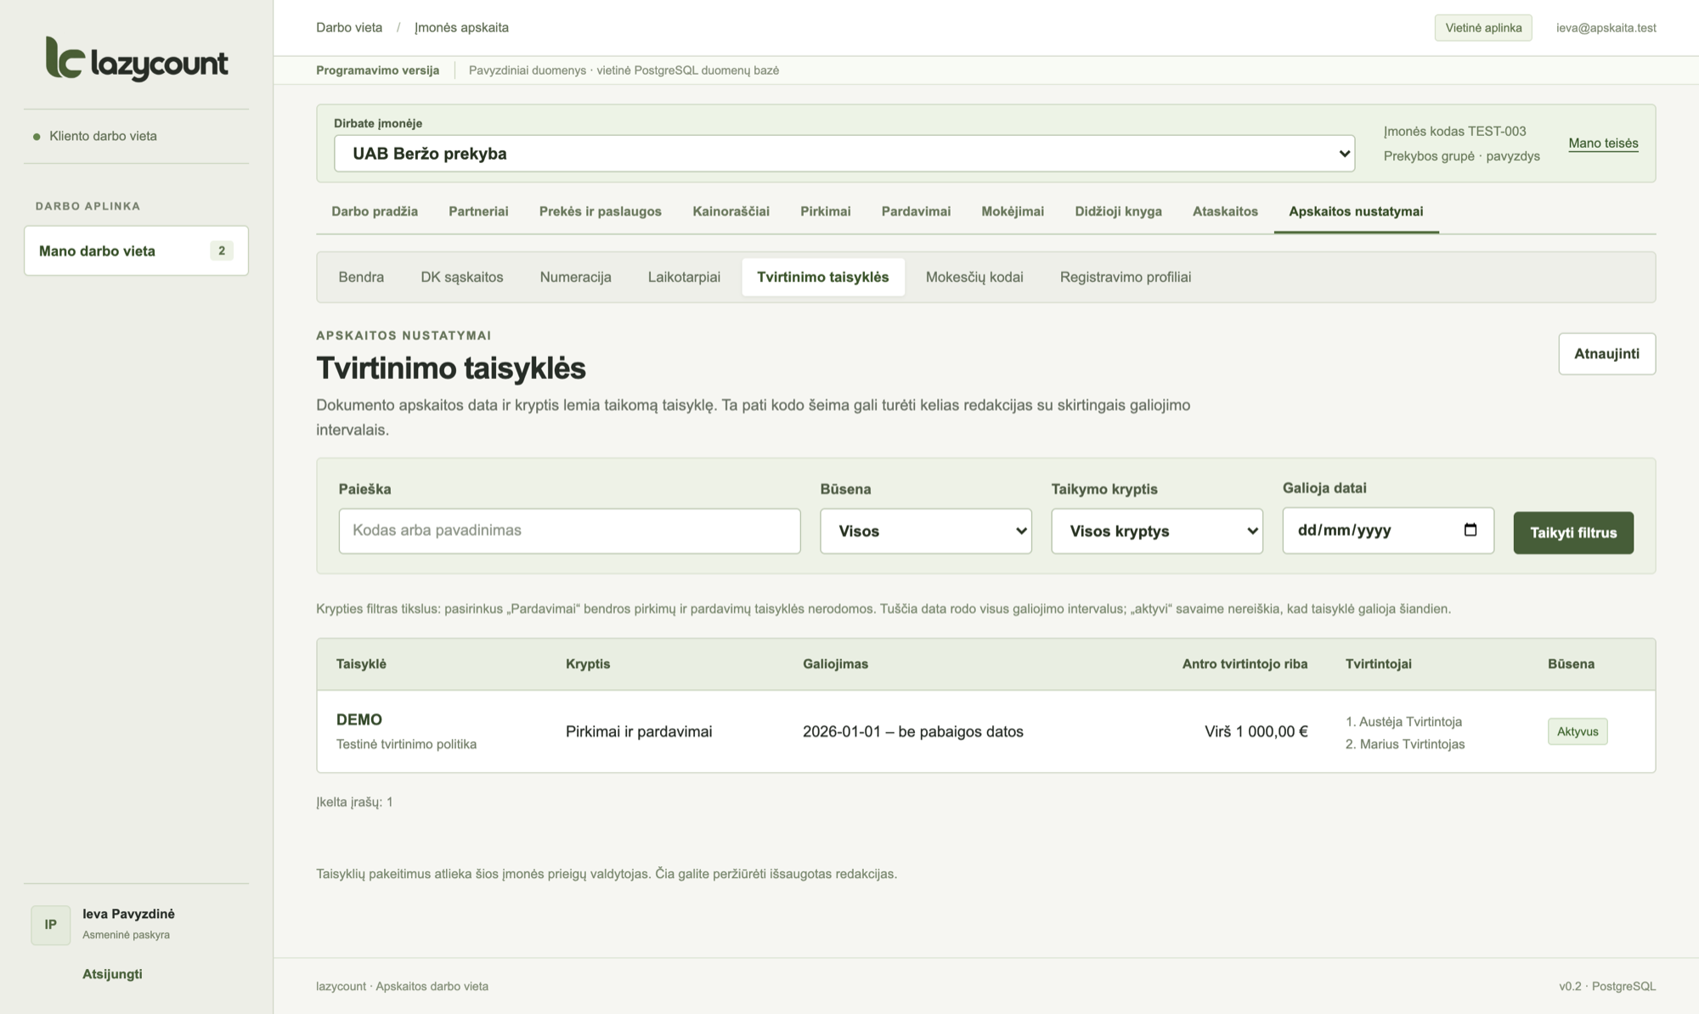Switch to the Mokesčių kodai tab

click(x=974, y=277)
